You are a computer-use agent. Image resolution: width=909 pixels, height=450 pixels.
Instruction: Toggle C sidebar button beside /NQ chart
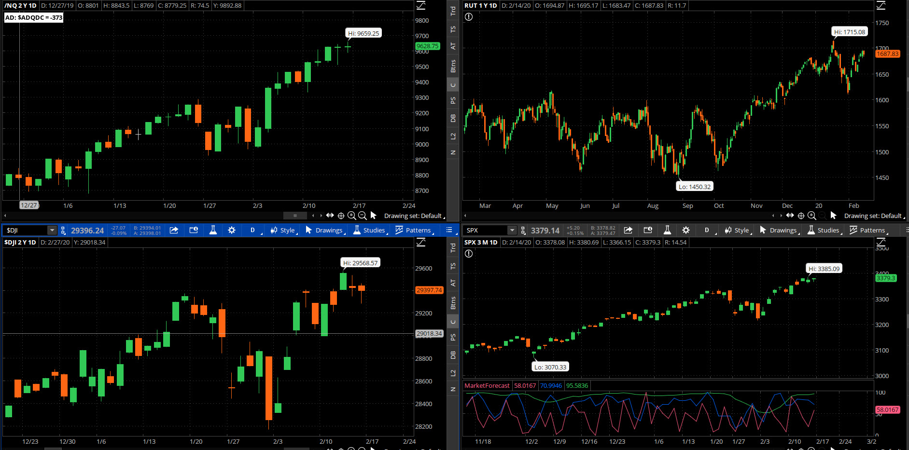pyautogui.click(x=453, y=85)
